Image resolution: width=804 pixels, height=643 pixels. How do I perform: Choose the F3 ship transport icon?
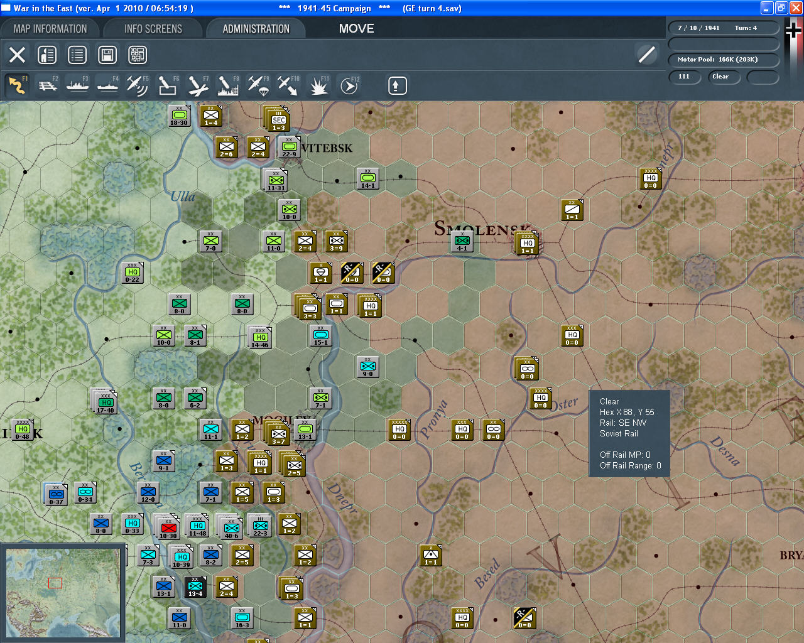click(x=77, y=85)
